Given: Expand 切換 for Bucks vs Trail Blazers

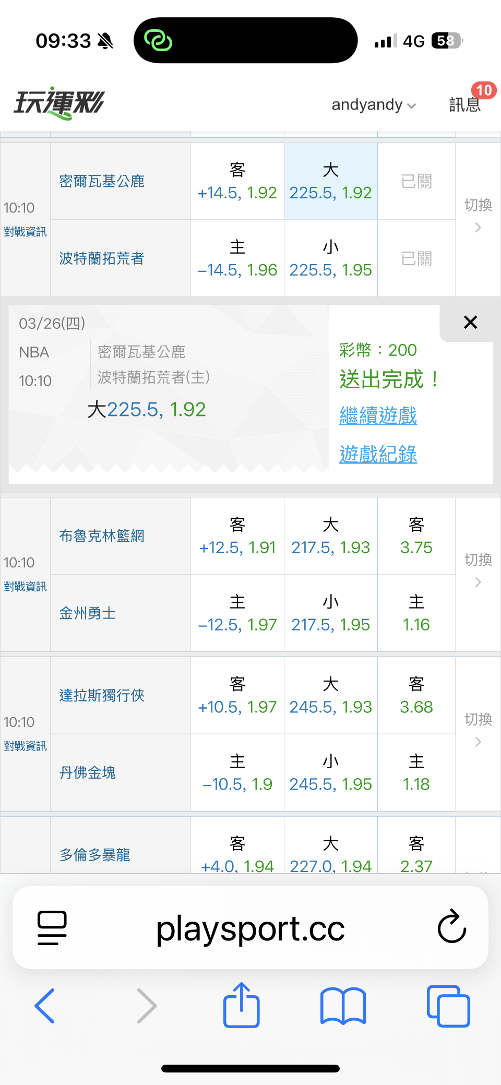Looking at the screenshot, I should coord(478,215).
